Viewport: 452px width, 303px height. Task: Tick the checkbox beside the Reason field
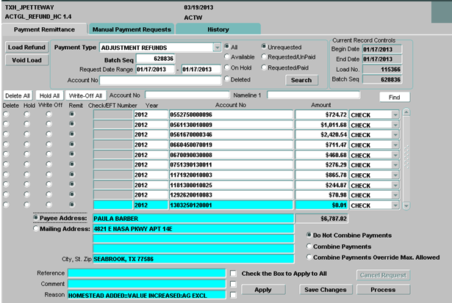coord(232,294)
